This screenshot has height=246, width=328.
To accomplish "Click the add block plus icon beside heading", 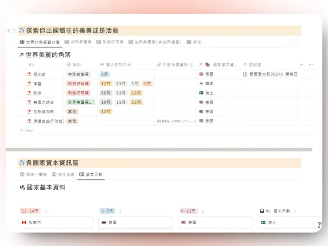I will click(x=8, y=31).
